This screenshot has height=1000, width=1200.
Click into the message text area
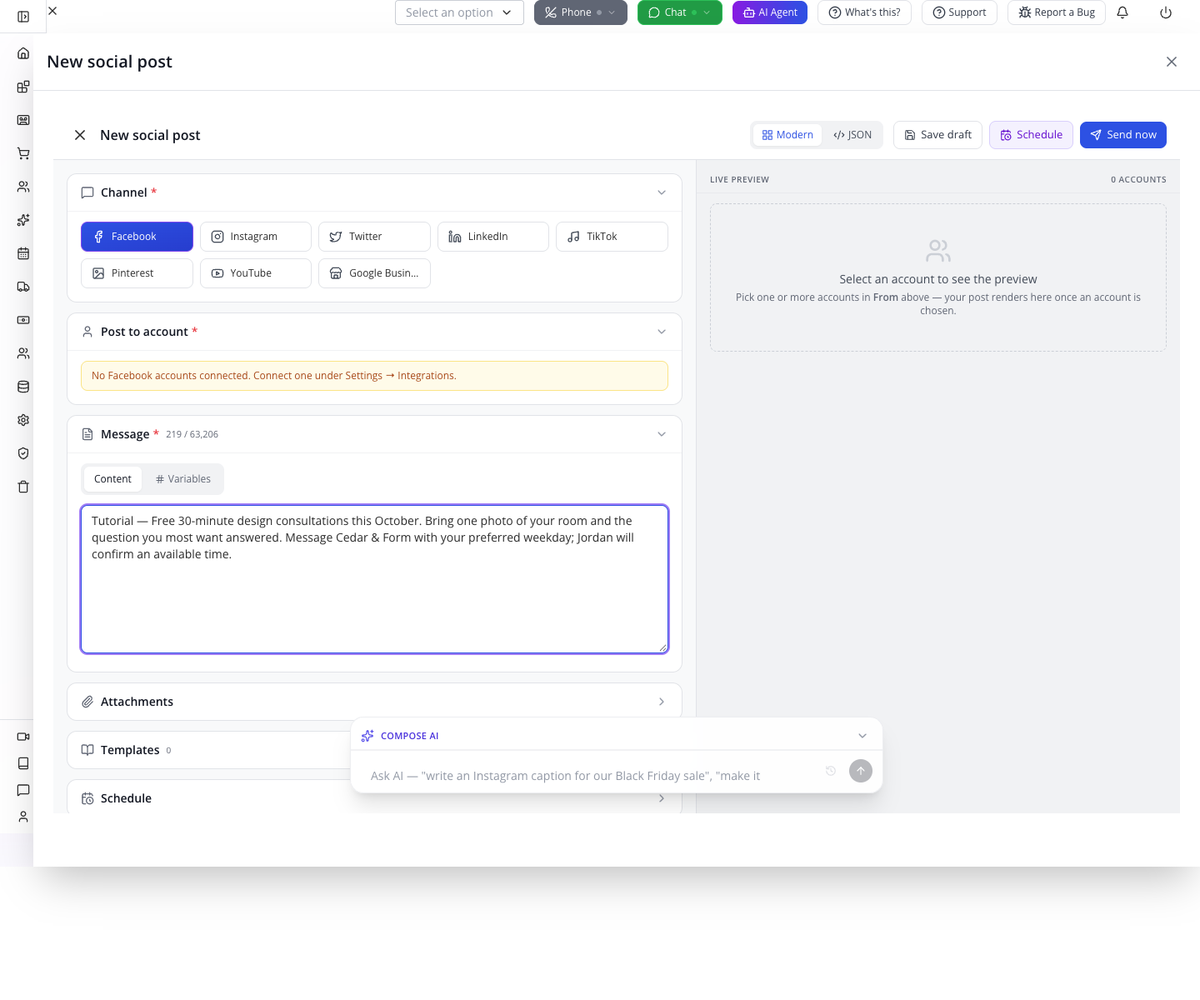(x=374, y=579)
